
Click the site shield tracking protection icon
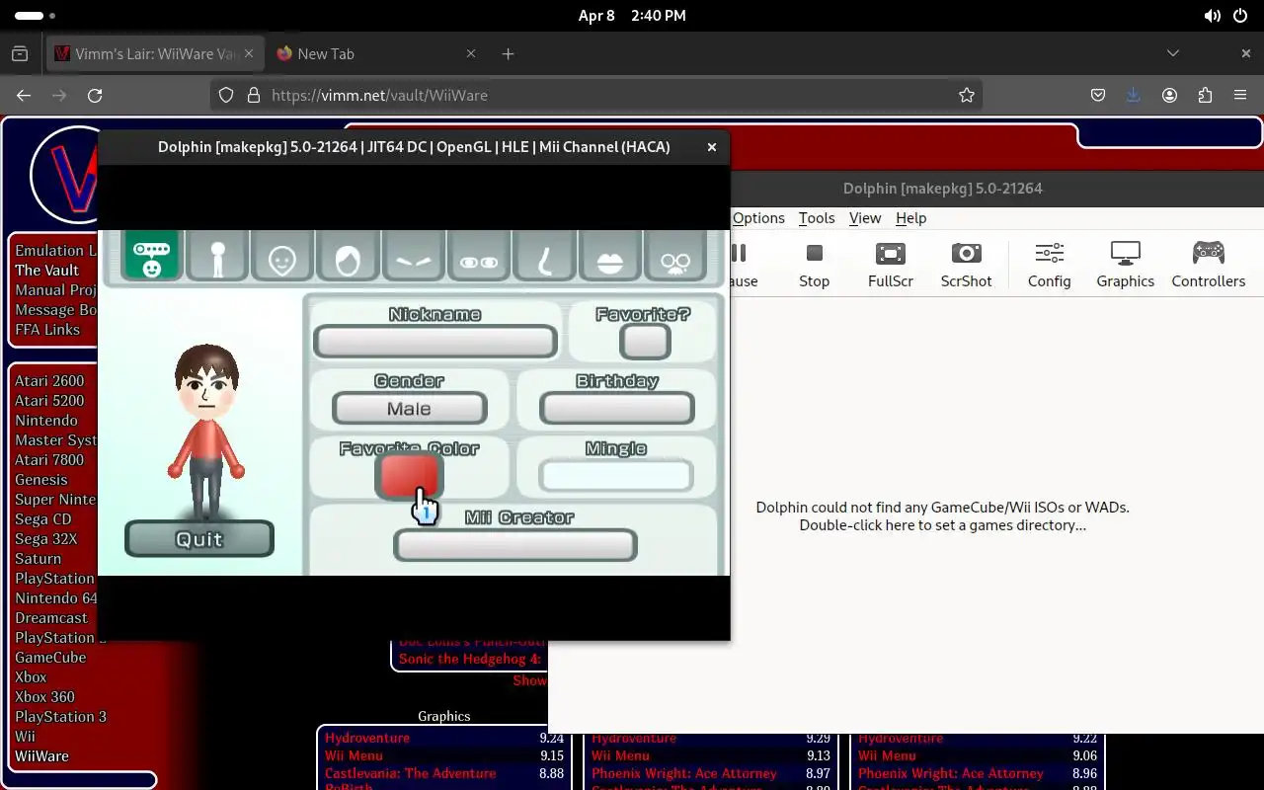coord(226,95)
